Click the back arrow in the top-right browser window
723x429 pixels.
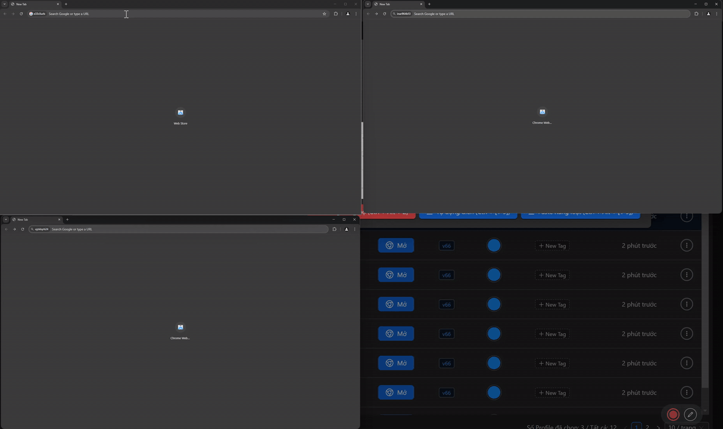tap(367, 14)
